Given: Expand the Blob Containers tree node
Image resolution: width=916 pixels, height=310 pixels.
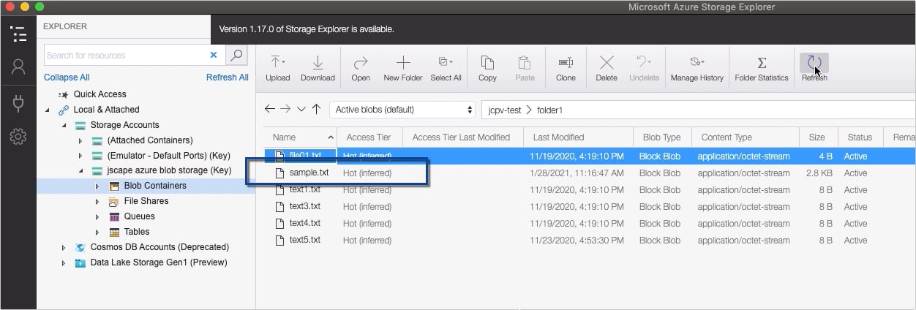Looking at the screenshot, I should click(x=97, y=186).
